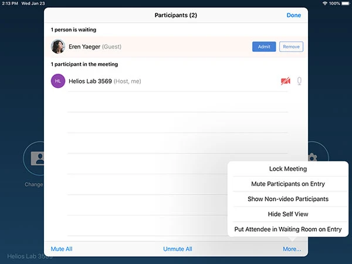Click the red crossed-out camera icon
The width and height of the screenshot is (352, 264).
point(286,81)
